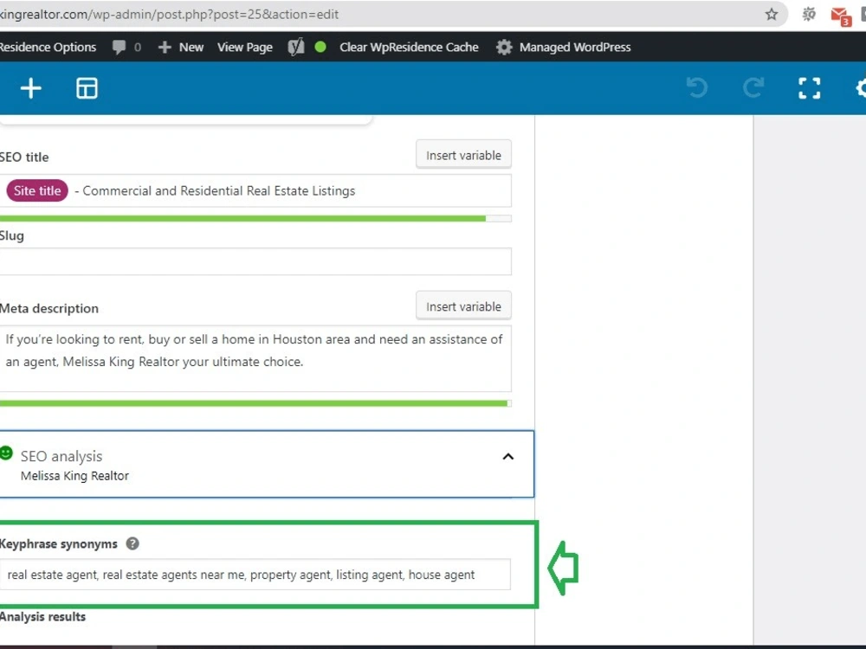Select the Site title variable pill
Image resolution: width=866 pixels, height=649 pixels.
tap(37, 191)
